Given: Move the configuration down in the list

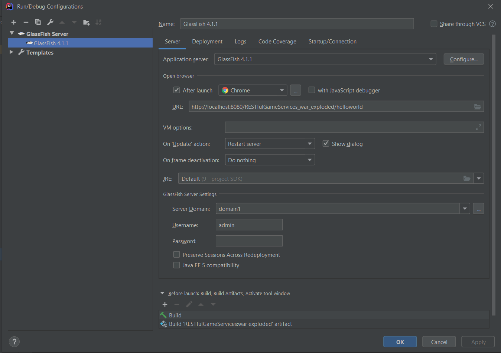Looking at the screenshot, I should click(74, 22).
